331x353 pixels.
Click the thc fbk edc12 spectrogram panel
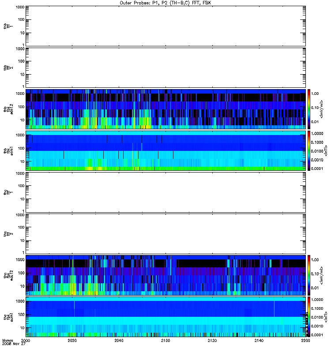pyautogui.click(x=166, y=275)
